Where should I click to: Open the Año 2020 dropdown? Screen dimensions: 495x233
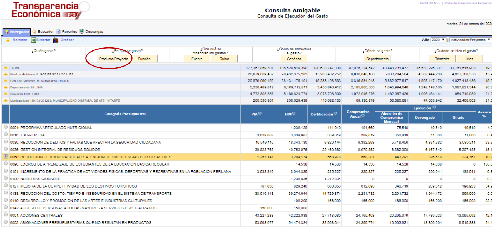[438, 40]
